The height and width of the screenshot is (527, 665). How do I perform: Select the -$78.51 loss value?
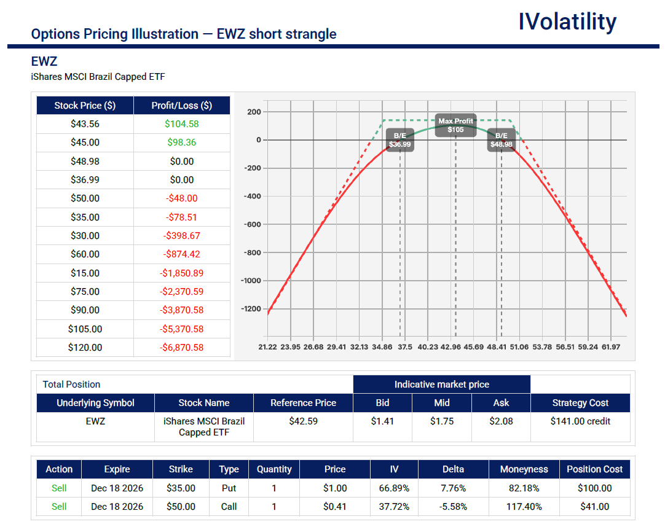point(181,217)
